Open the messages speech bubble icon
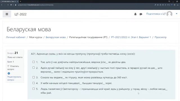180x101 pixels. point(141,14)
